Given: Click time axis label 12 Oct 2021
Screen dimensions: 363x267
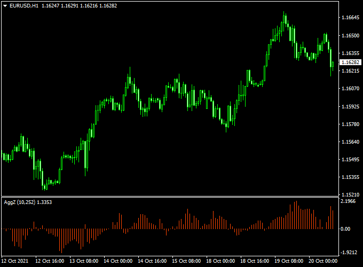Looking at the screenshot, I should pos(15,261).
